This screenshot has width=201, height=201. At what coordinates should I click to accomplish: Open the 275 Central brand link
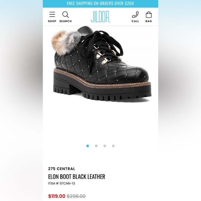[62, 169]
